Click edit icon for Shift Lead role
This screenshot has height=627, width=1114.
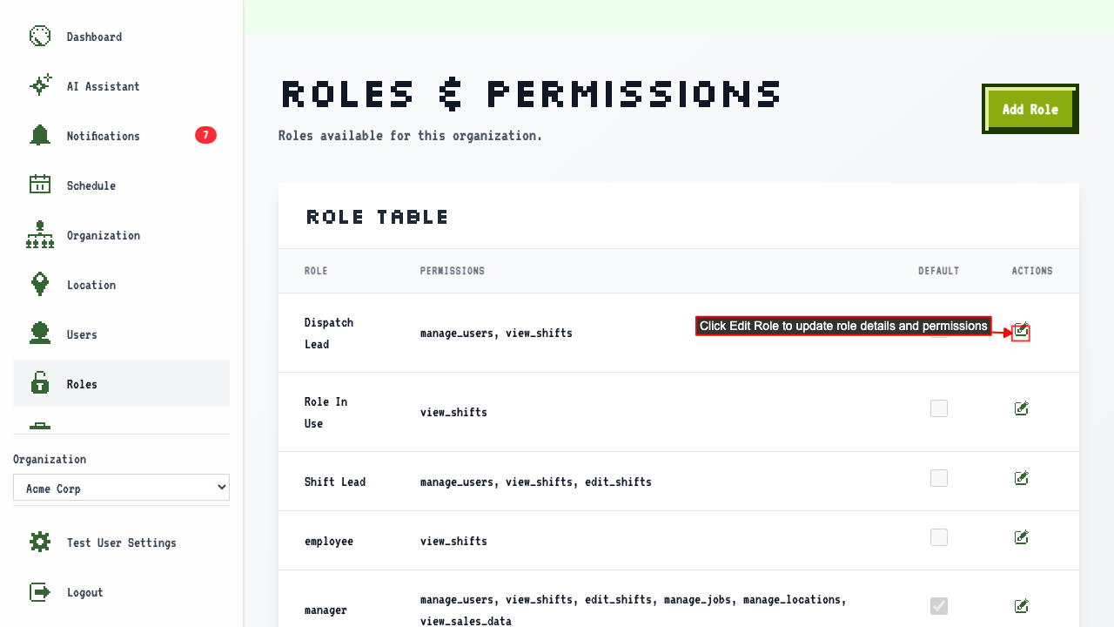point(1022,478)
